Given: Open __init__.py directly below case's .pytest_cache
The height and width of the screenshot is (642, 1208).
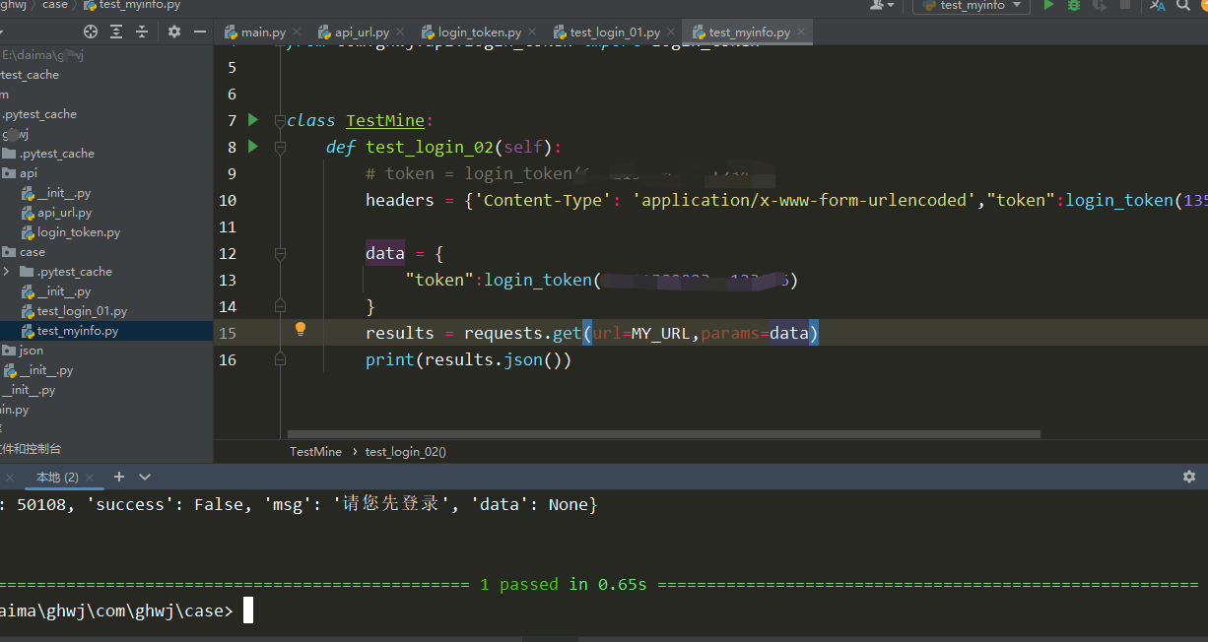Looking at the screenshot, I should click(64, 291).
